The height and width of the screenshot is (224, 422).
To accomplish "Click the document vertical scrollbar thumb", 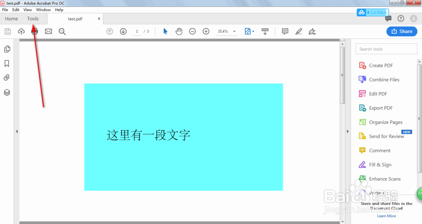I will tap(342, 75).
